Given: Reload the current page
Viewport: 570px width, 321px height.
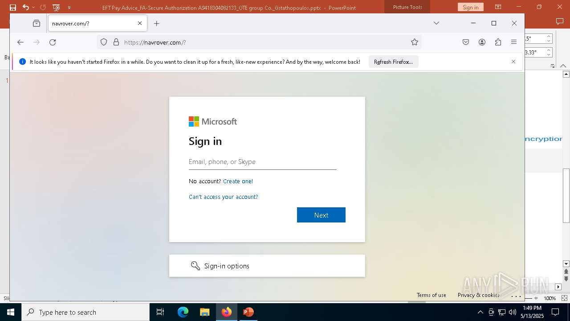Looking at the screenshot, I should 53,42.
